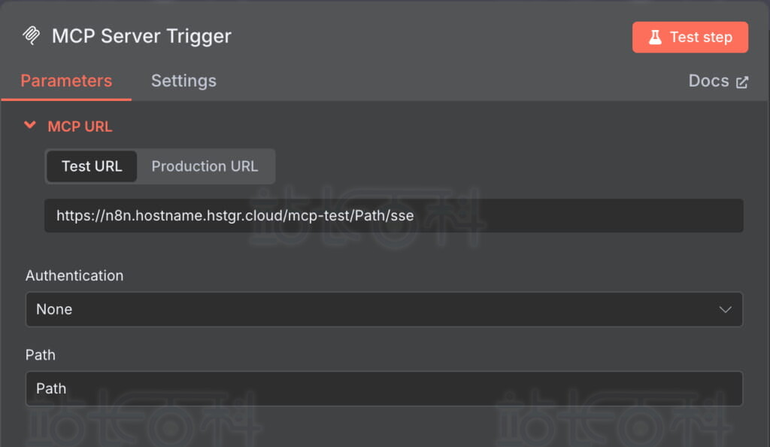Click the flask icon on Test step

[655, 37]
